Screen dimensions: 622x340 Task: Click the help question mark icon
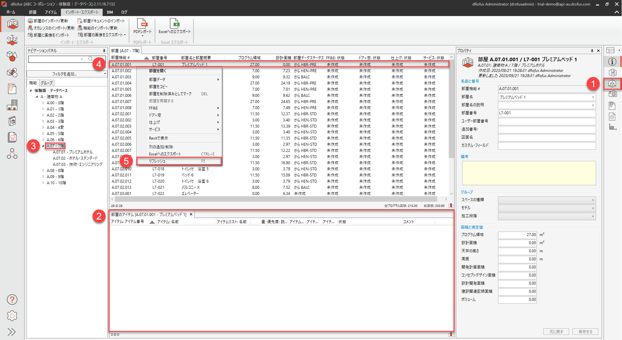(12, 300)
